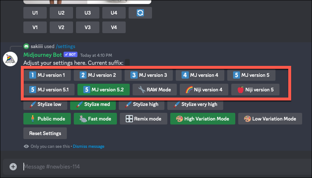This screenshot has width=312, height=178.
Task: Toggle Public mode
Action: (x=47, y=119)
